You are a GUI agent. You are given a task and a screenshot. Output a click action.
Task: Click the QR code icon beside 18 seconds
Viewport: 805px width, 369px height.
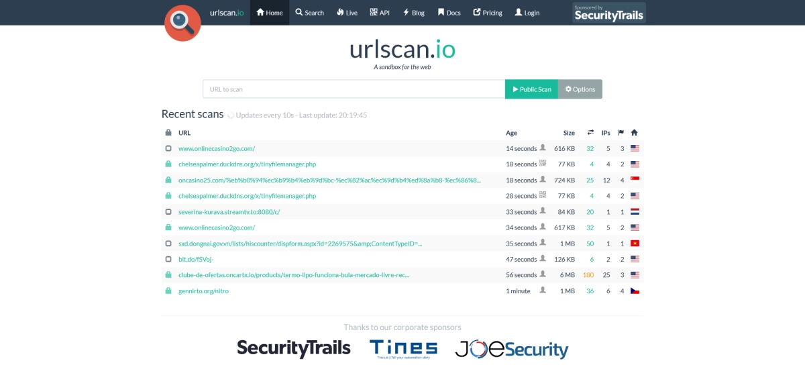543,164
